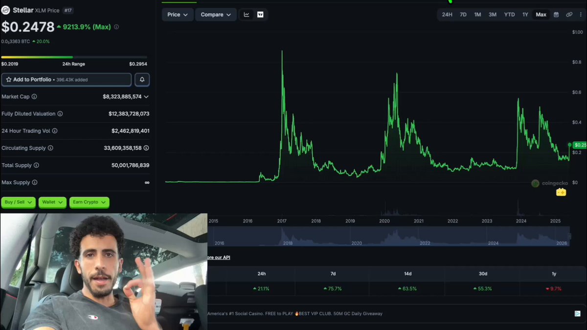Open the Compare dropdown

click(x=216, y=15)
